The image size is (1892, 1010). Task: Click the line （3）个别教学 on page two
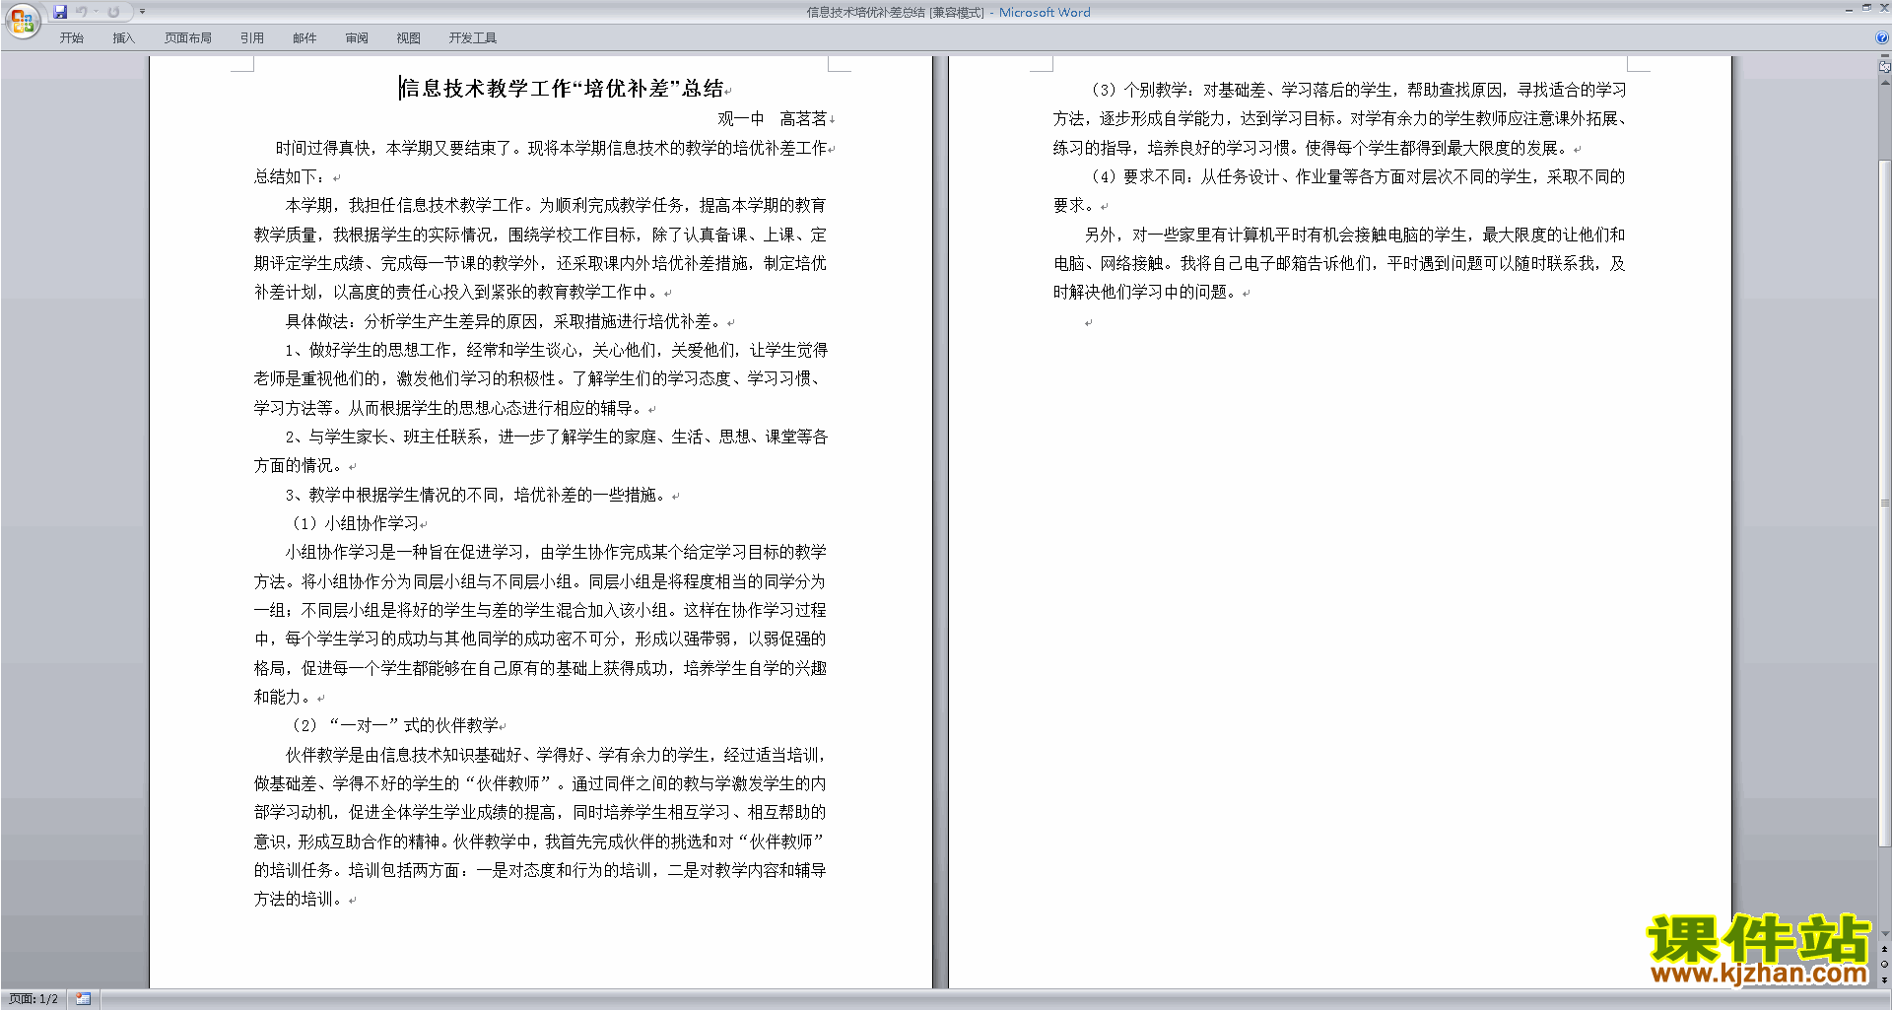pos(1357,90)
